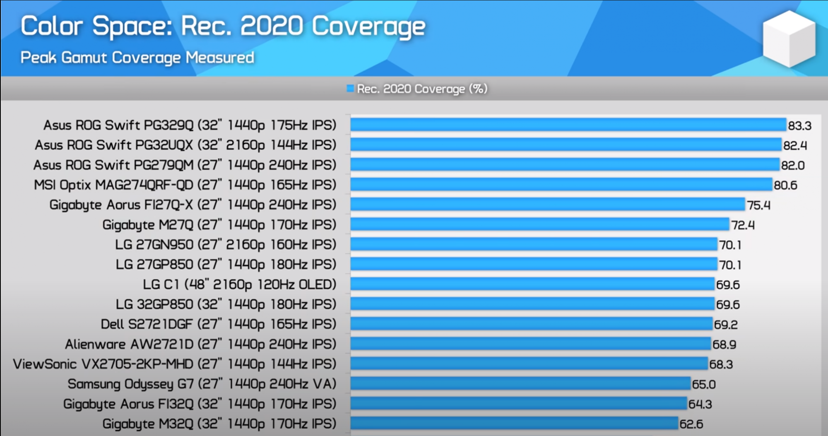
Task: Click the "Gigabyte Aorus FI27Q-X" label
Action: click(193, 205)
